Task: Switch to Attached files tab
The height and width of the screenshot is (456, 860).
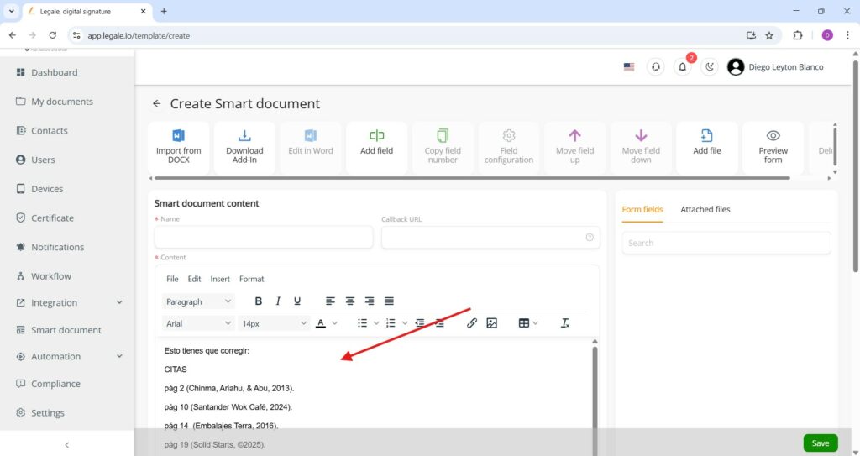Action: click(x=705, y=209)
